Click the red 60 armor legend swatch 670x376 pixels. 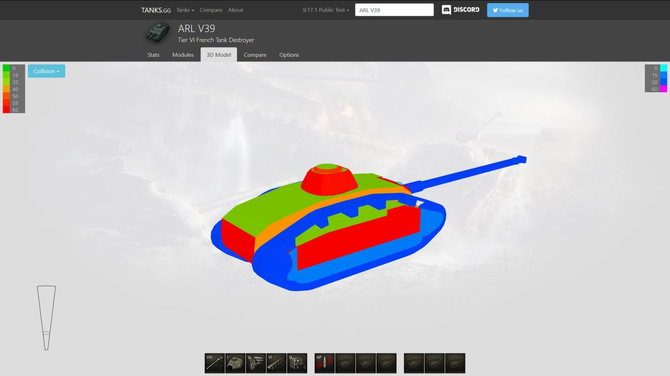[6, 110]
